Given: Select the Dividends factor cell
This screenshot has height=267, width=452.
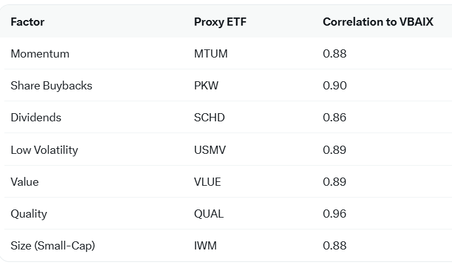Looking at the screenshot, I should (36, 118).
